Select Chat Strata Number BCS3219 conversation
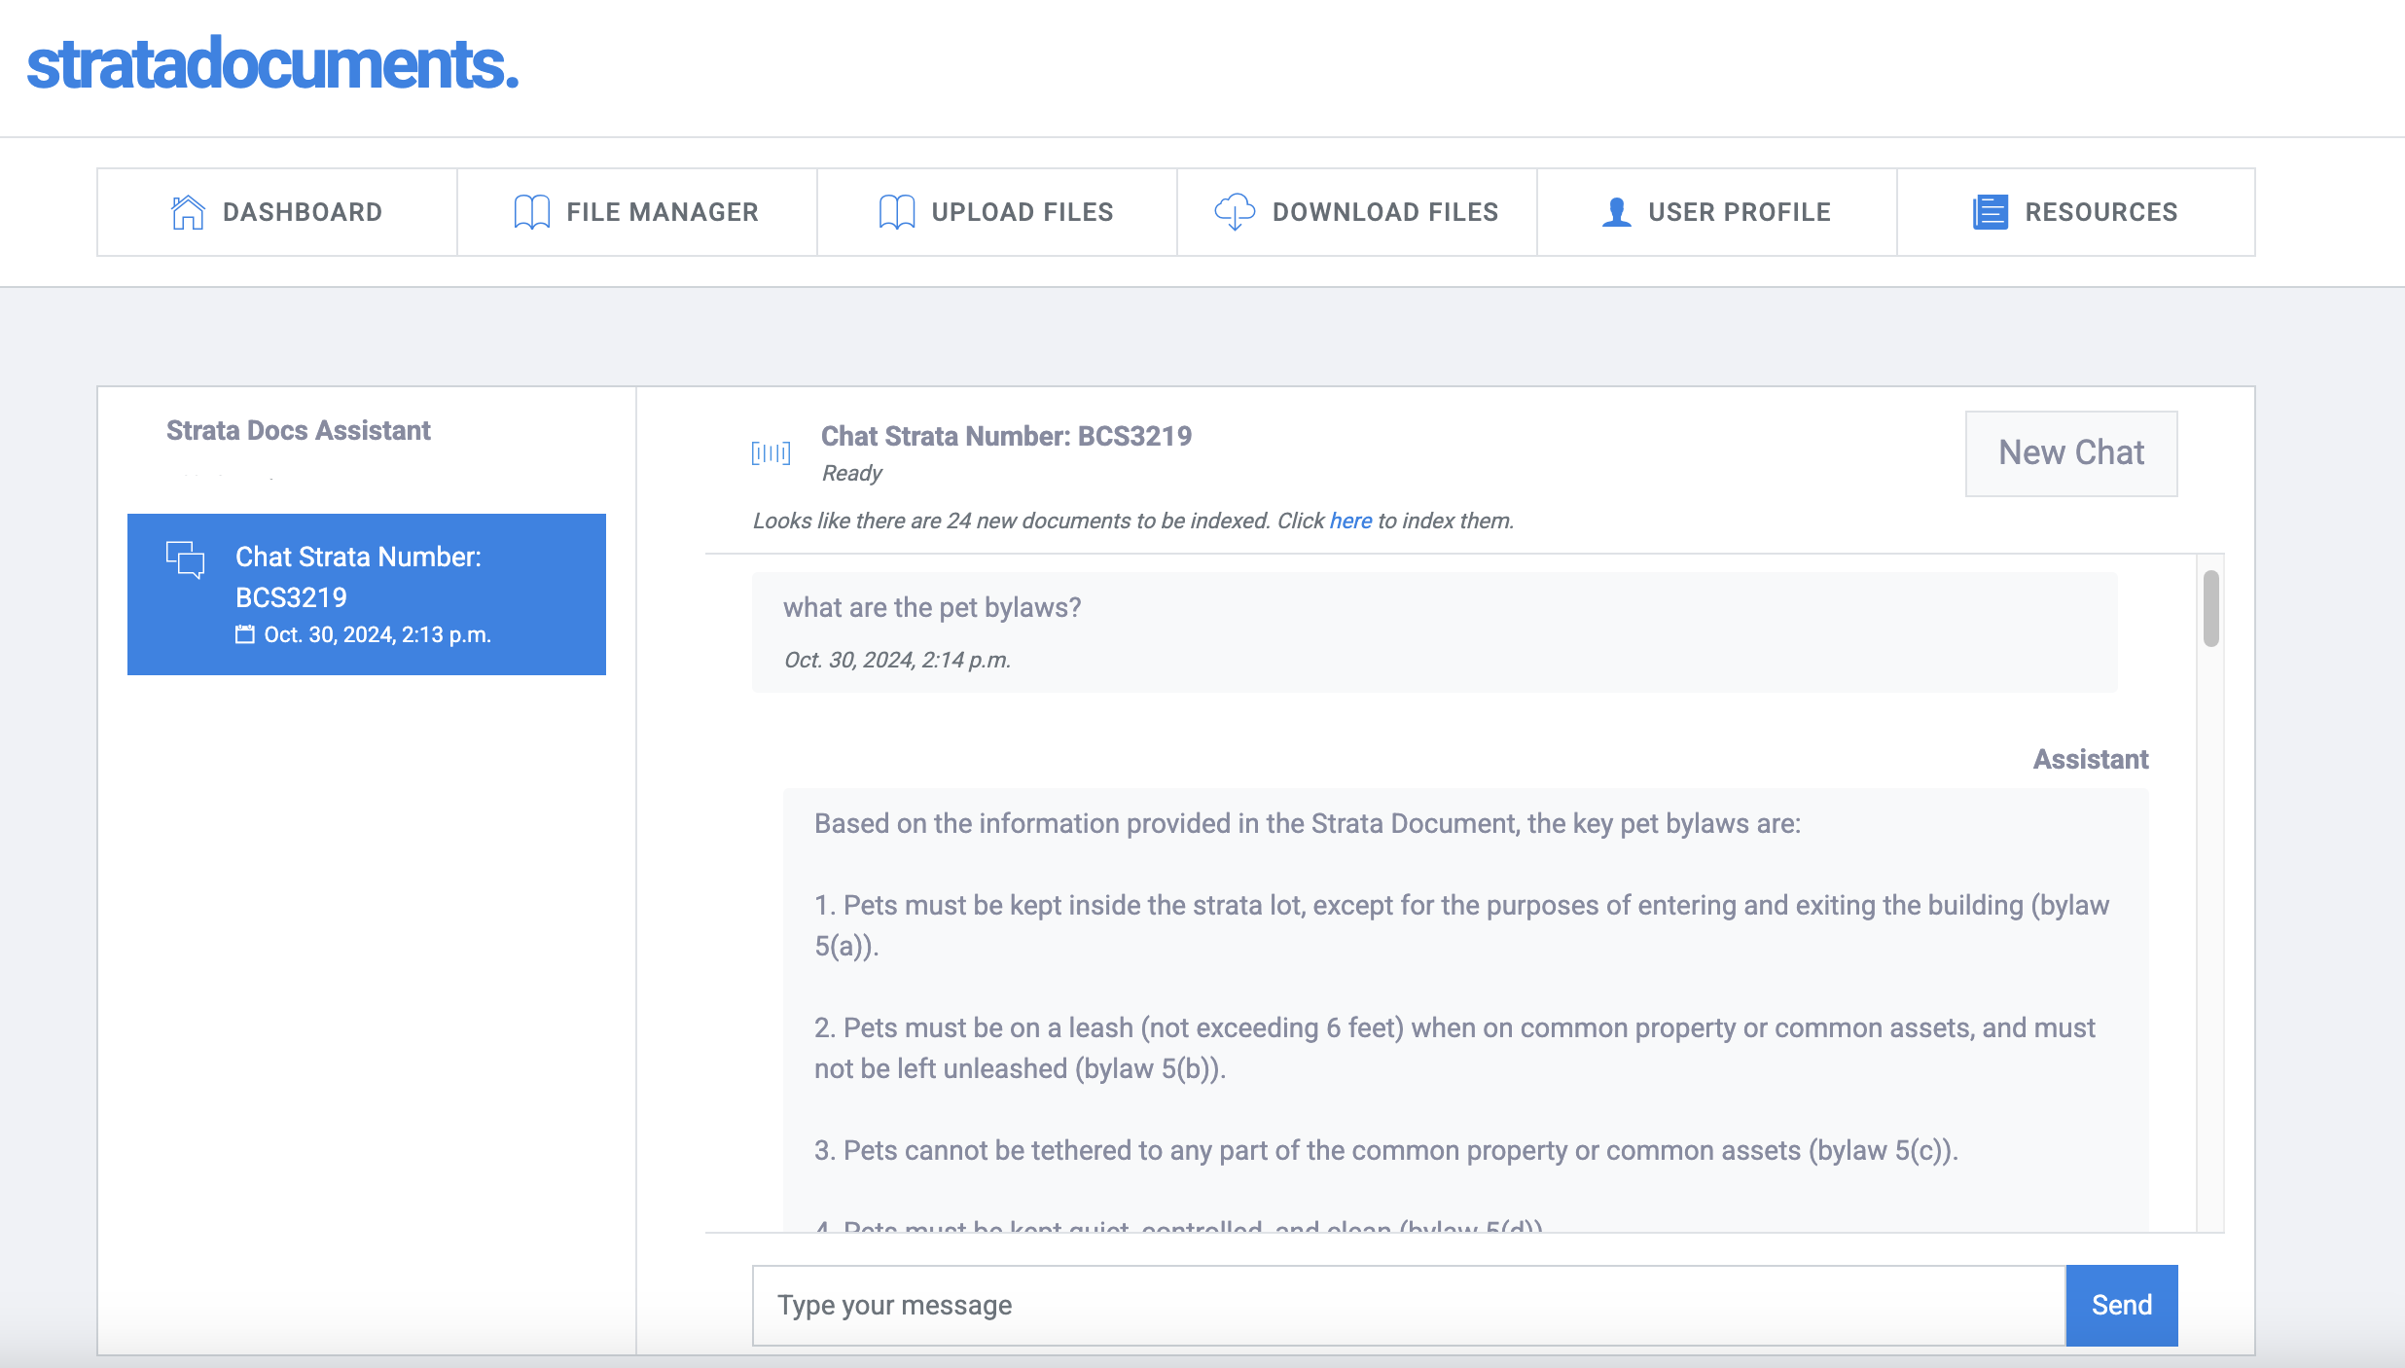Screen dimensions: 2405x1368 click(x=367, y=594)
